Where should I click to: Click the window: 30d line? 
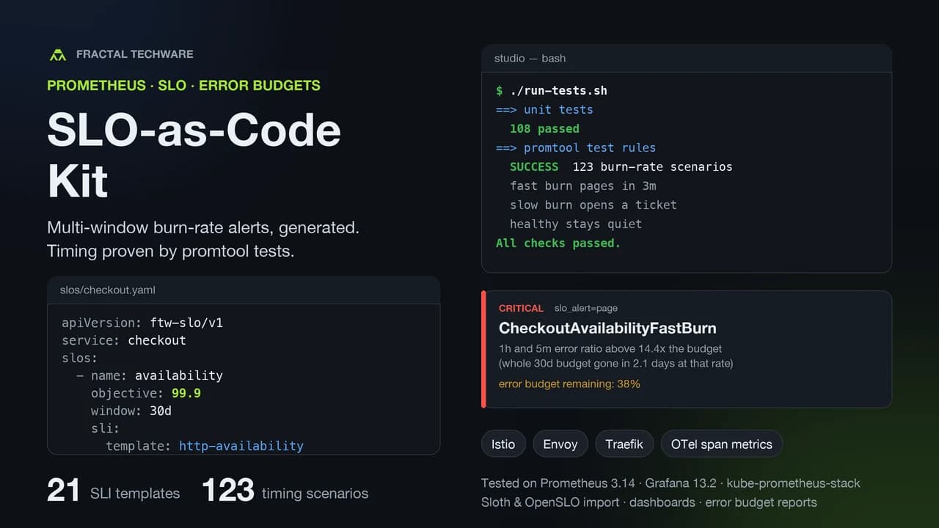[131, 411]
